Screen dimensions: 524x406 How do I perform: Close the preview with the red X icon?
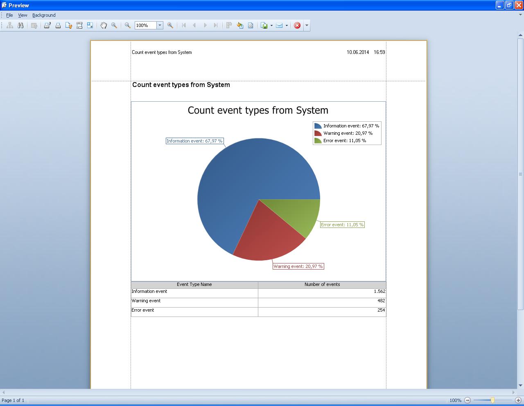tap(297, 25)
